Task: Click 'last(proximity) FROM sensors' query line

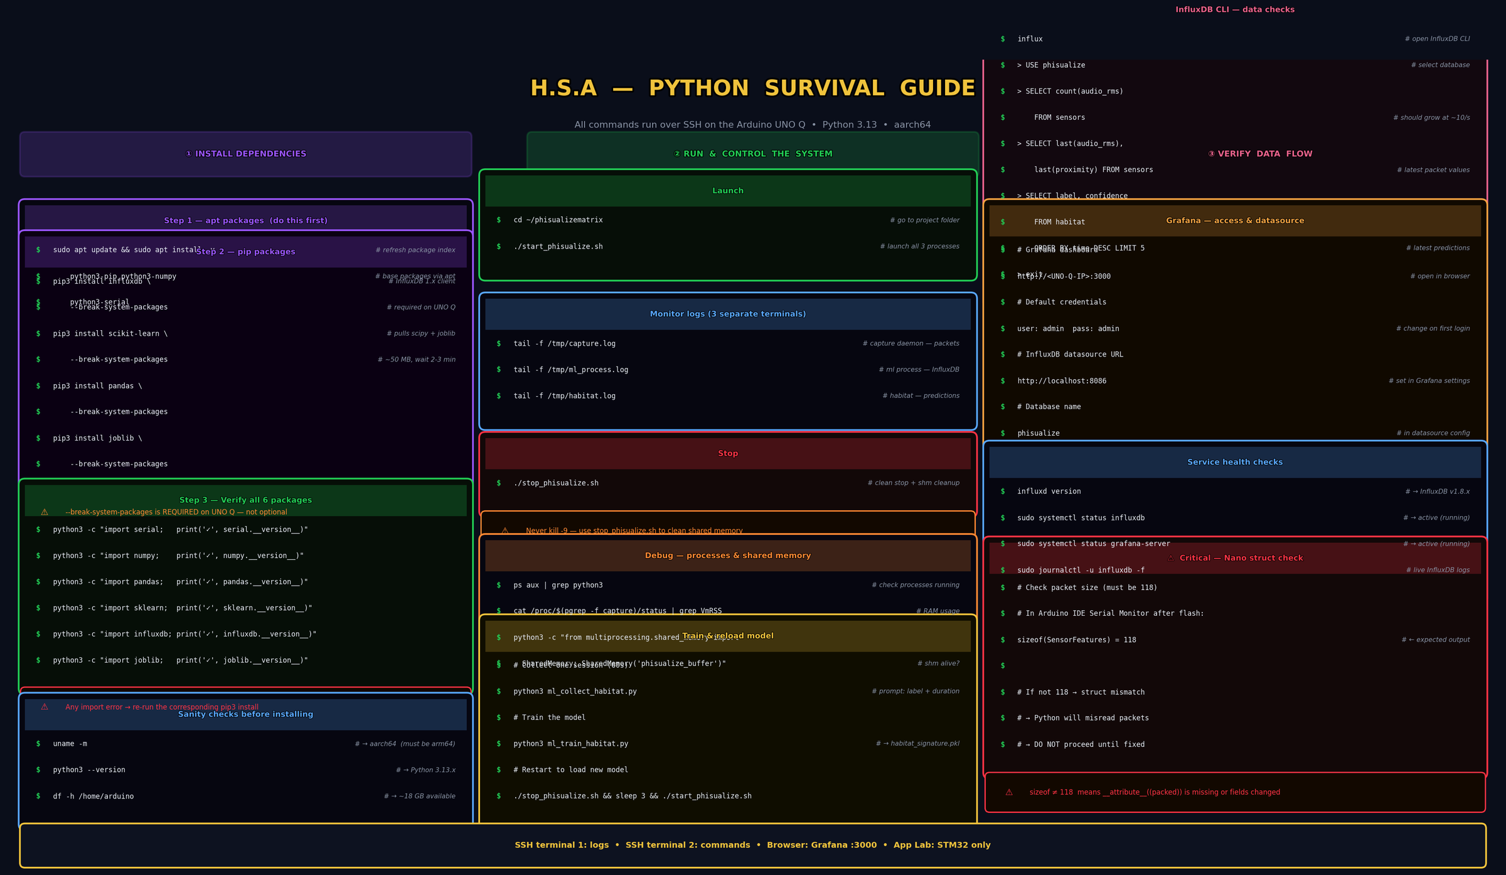Action: point(1094,169)
